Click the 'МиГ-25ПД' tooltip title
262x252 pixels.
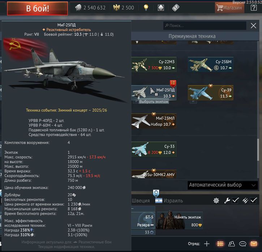pyautogui.click(x=66, y=25)
